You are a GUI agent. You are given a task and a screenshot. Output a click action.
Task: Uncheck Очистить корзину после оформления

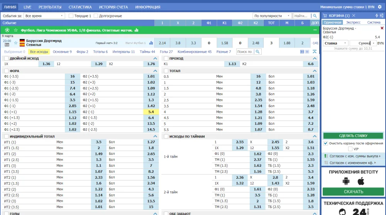pyautogui.click(x=326, y=143)
